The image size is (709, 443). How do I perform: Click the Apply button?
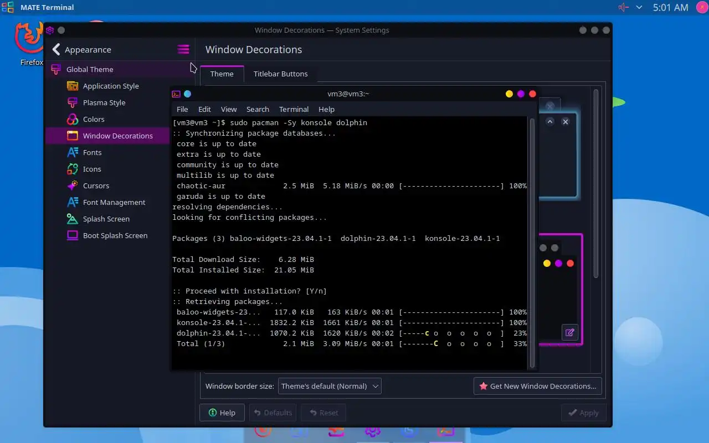tap(583, 413)
